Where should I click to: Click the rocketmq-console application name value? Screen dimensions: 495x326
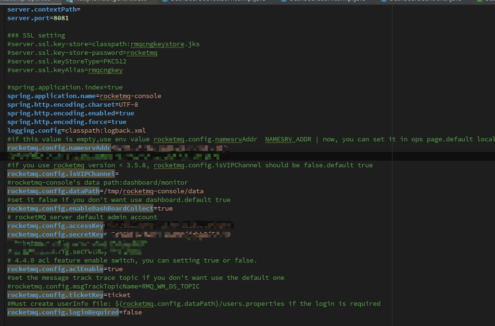pos(130,96)
